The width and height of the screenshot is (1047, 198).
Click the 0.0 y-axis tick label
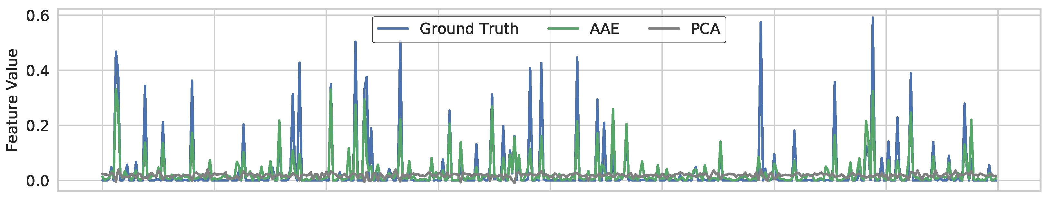(37, 181)
